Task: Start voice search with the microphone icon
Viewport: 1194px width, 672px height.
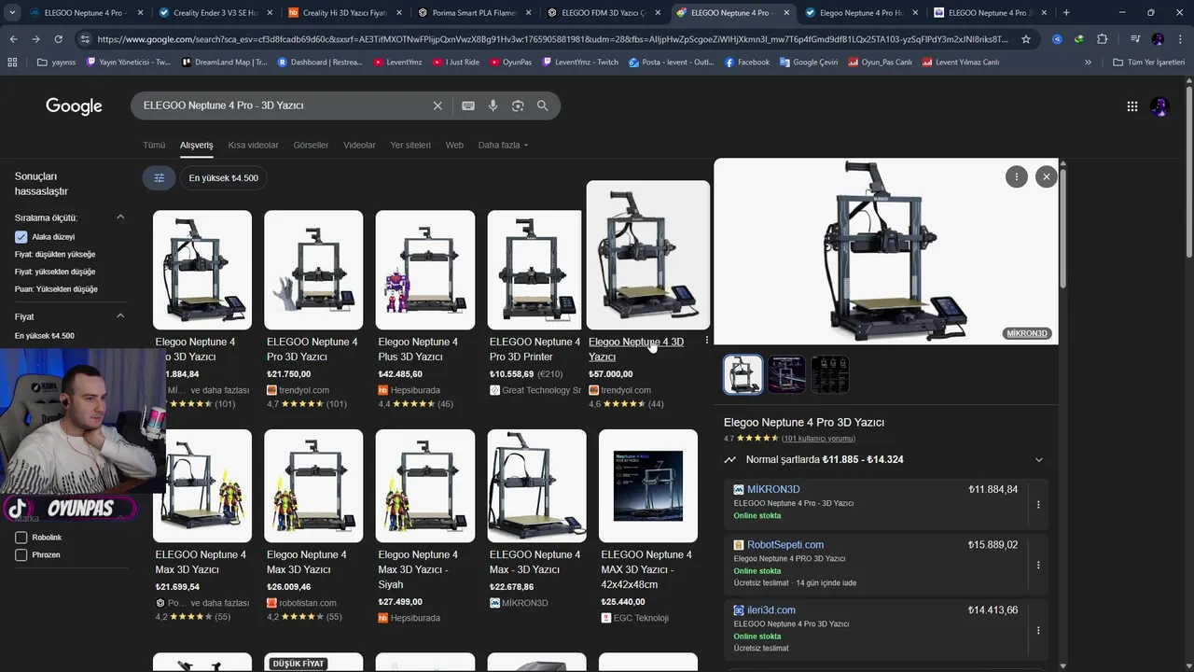Action: click(493, 105)
